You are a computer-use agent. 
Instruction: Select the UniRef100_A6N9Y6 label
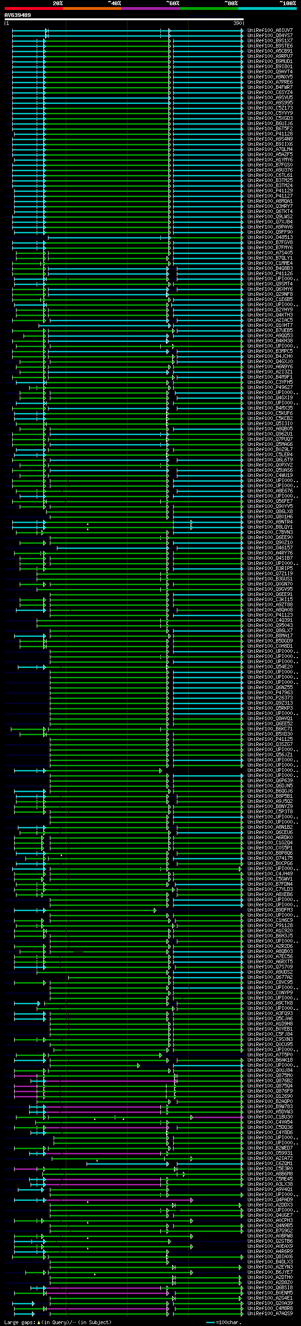tap(270, 367)
